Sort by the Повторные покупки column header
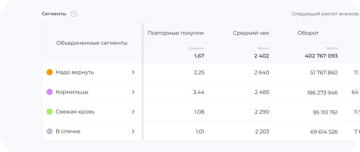This screenshot has width=360, height=152. click(x=175, y=33)
